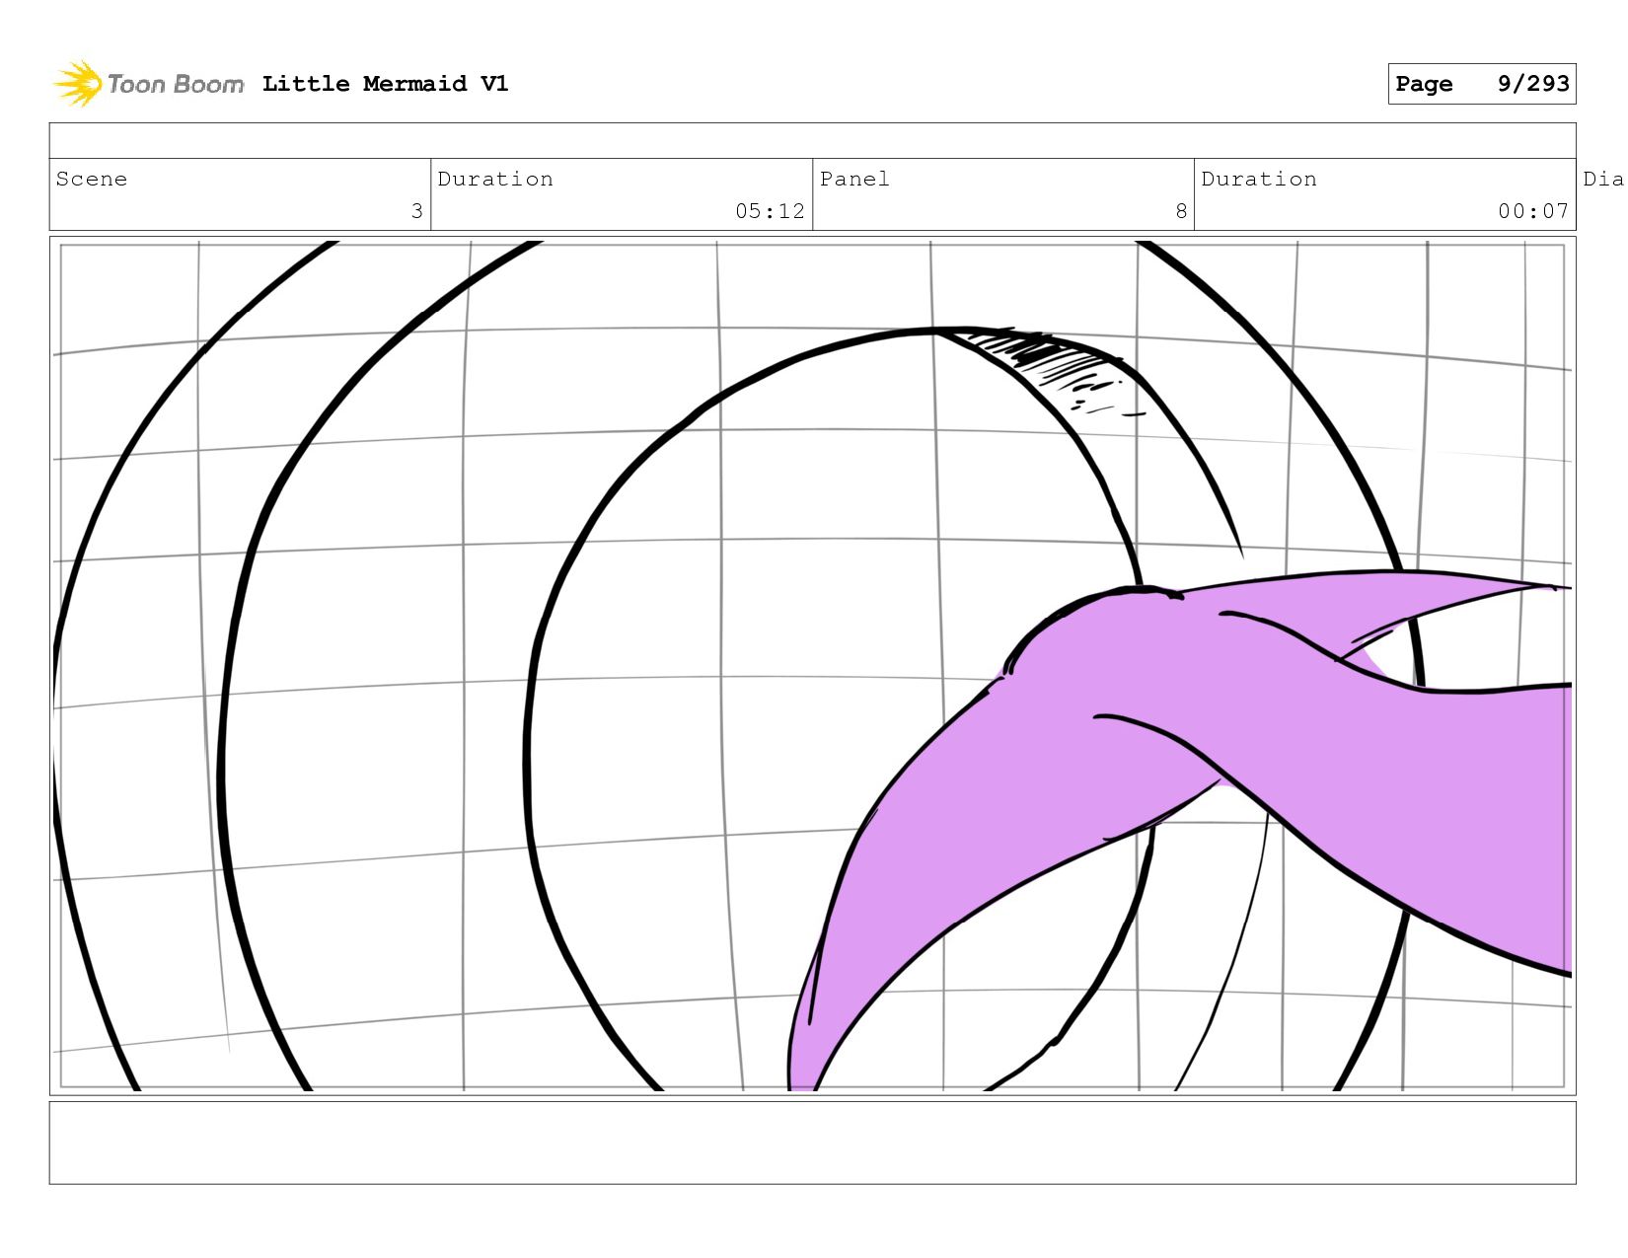This screenshot has width=1628, height=1258.
Task: Click the empty notes box below the panel
Action: pyautogui.click(x=812, y=1143)
